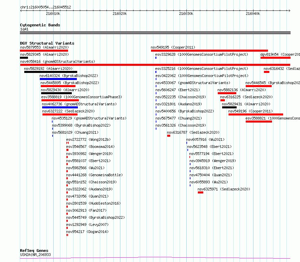
Task: Open nsv3522235 (Chaisson2019) entry
Action: pyautogui.click(x=181, y=97)
